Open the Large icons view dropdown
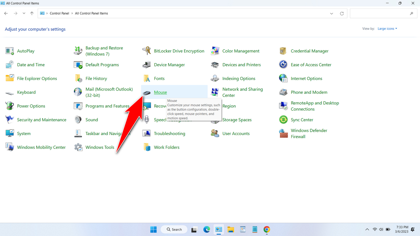This screenshot has width=420, height=236. pos(387,29)
